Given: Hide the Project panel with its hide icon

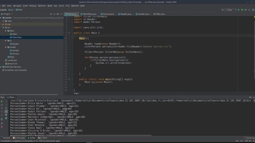Looking at the screenshot, I should click(61, 14).
